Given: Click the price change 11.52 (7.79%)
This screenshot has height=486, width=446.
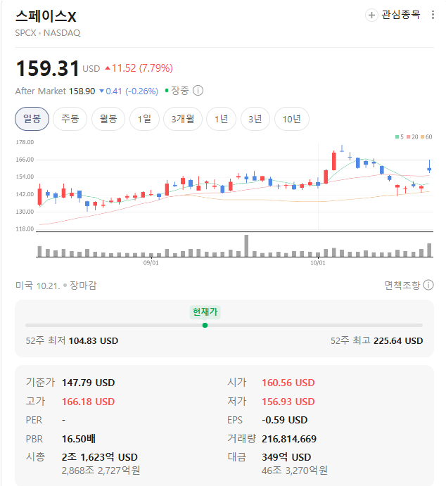Looking at the screenshot, I should tap(139, 68).
